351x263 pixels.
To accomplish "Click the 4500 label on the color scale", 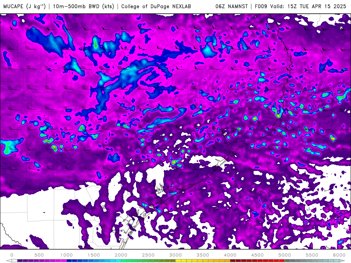I will 258,255.
